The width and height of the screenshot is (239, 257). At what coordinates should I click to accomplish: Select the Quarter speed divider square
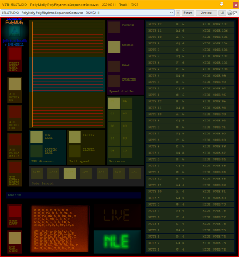click(114, 81)
